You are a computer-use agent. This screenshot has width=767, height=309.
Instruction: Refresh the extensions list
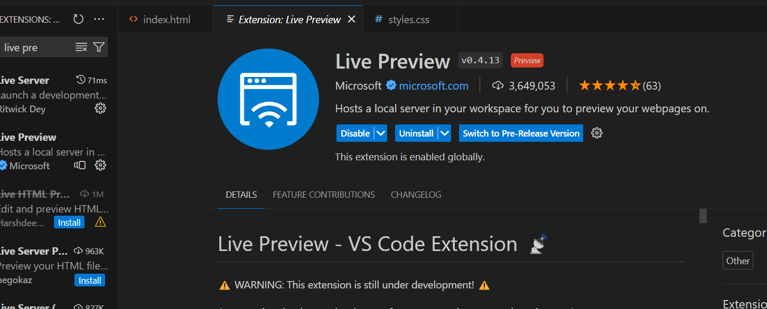78,20
